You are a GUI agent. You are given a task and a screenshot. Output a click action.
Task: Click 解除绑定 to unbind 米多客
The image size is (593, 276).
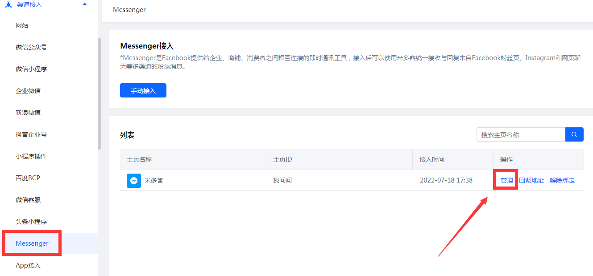click(x=562, y=180)
